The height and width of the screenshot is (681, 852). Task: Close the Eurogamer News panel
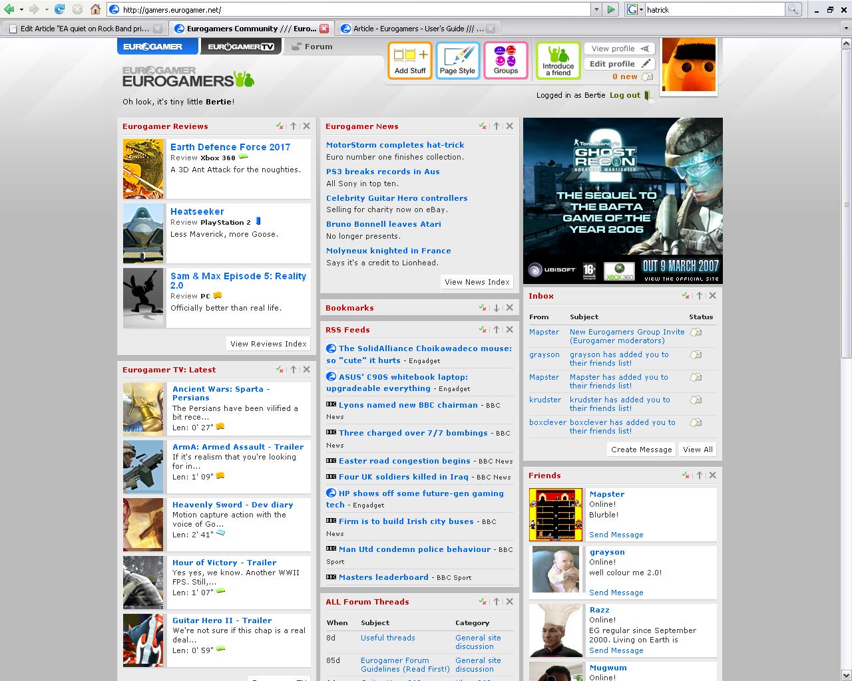509,126
